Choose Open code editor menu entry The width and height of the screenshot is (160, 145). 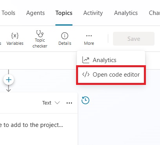pos(111,75)
